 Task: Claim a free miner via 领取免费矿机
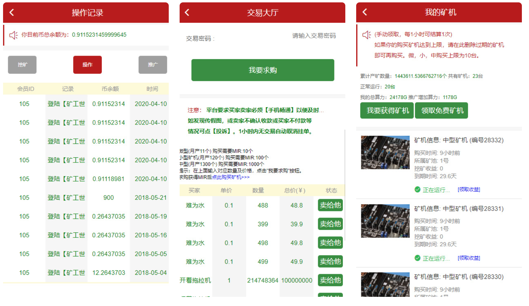[x=442, y=111]
